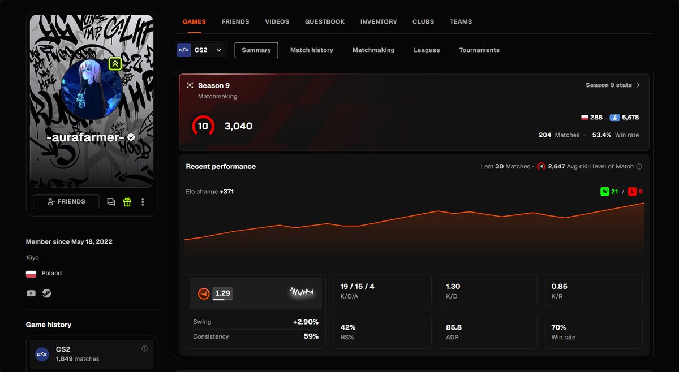The width and height of the screenshot is (679, 372).
Task: Click the 1.30 K/D stat card
Action: 488,291
